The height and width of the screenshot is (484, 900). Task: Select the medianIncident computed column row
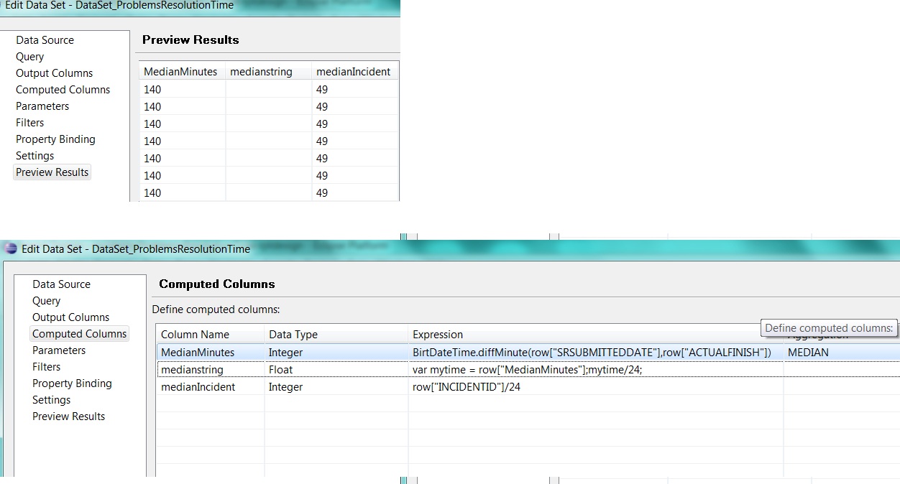coord(528,387)
